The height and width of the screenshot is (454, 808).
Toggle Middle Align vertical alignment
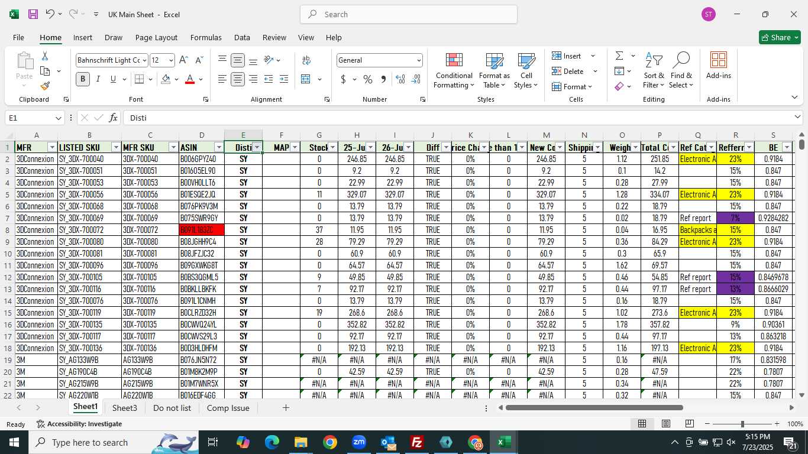pos(238,60)
